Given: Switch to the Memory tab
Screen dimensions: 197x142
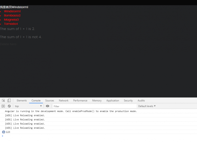Looking at the screenshot, I should click(x=97, y=101).
